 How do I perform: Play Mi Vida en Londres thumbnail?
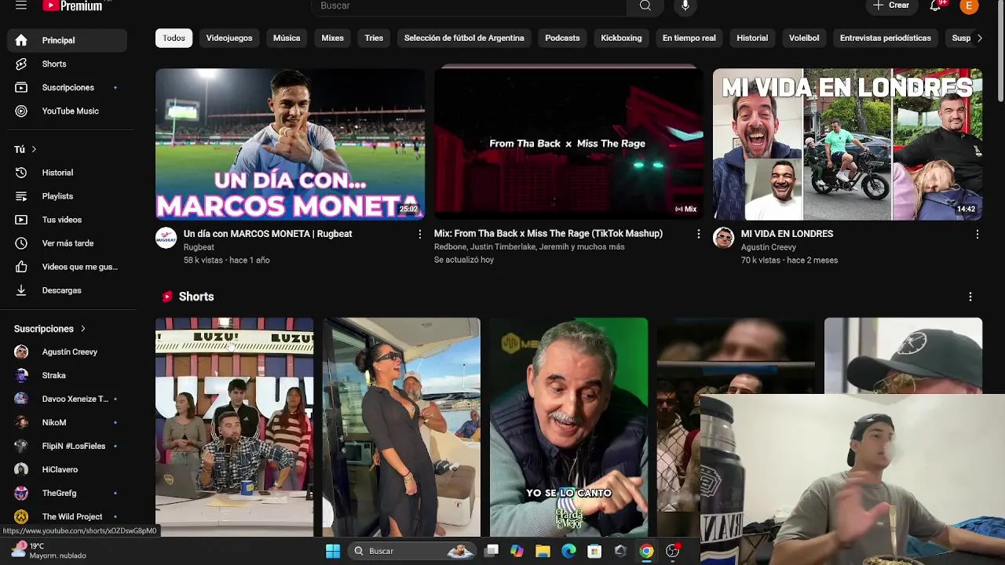click(x=847, y=144)
